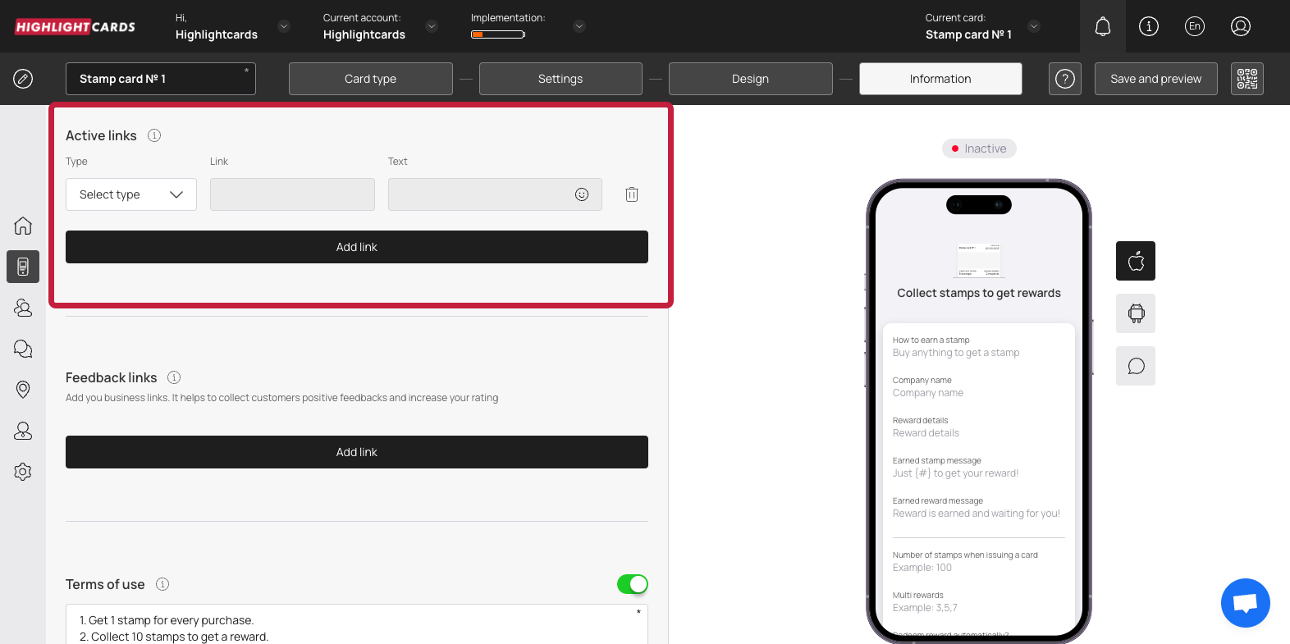
Task: Disable the Terms of use toggle
Action: (x=632, y=584)
